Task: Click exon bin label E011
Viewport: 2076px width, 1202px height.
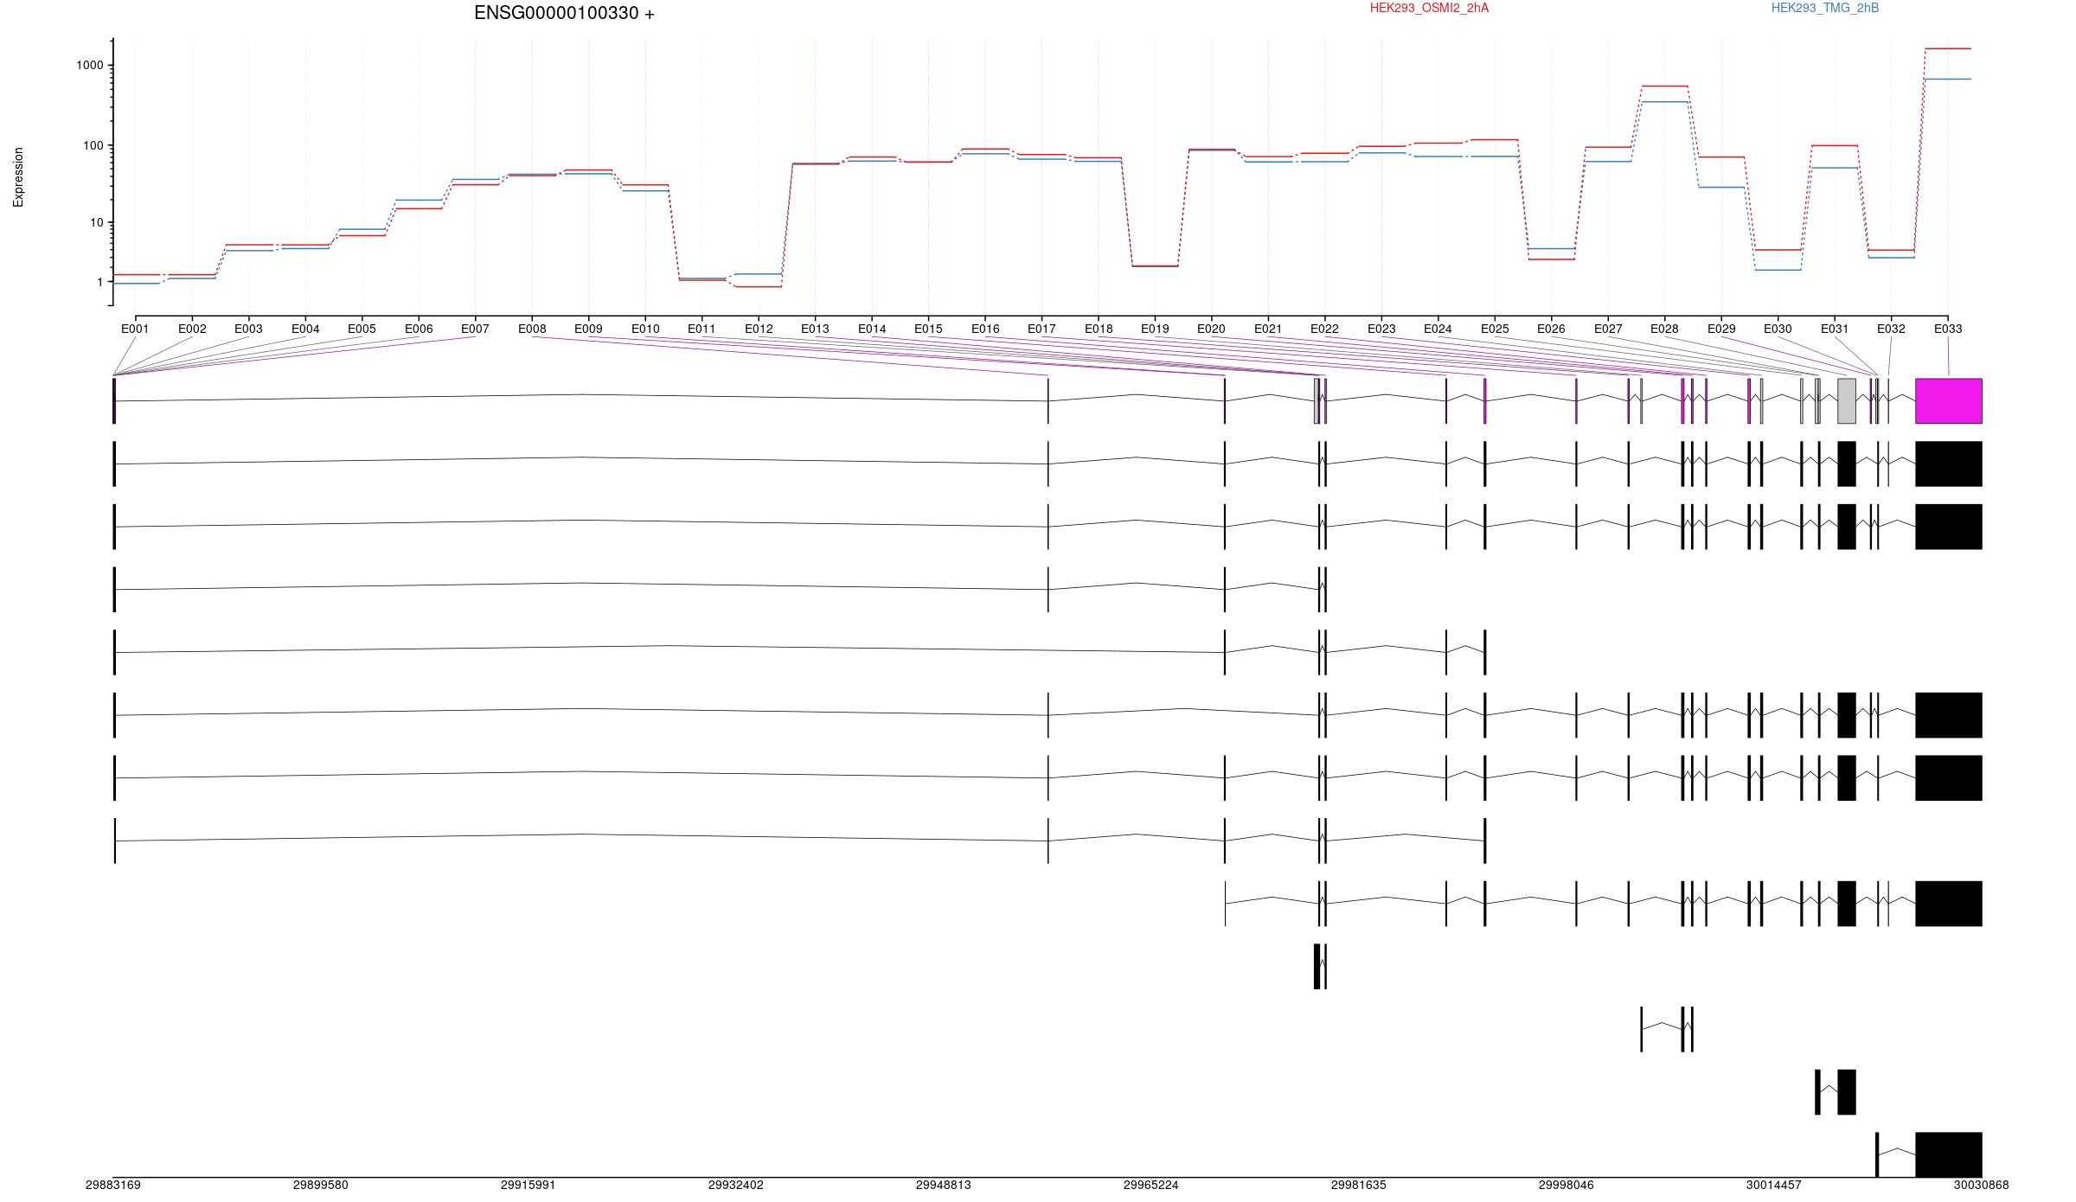Action: click(702, 329)
